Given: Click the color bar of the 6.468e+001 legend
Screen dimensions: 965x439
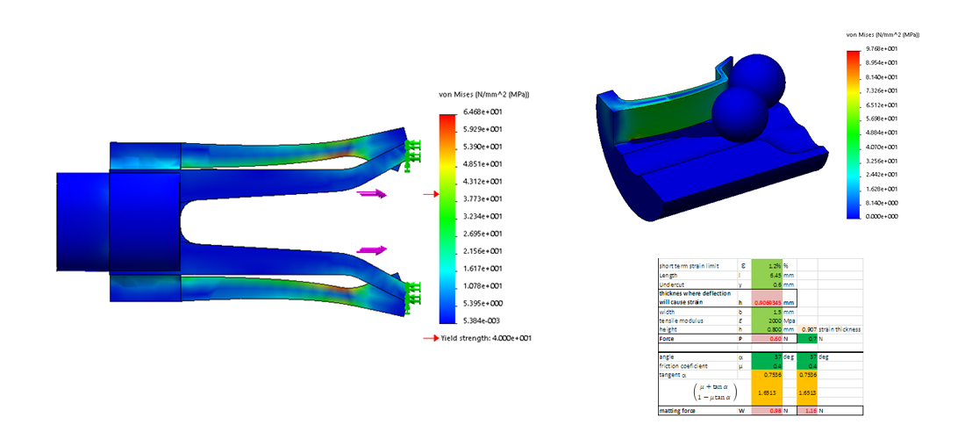Looking at the screenshot, I should click(447, 218).
